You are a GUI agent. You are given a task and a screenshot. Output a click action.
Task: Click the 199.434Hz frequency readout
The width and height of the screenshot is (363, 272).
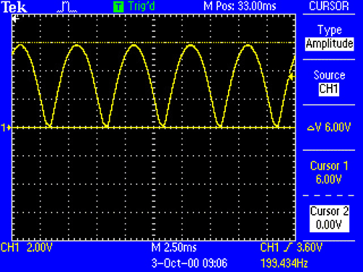(x=284, y=263)
